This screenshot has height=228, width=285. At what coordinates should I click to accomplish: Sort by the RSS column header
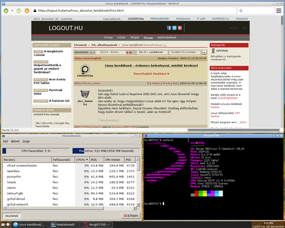click(x=97, y=160)
